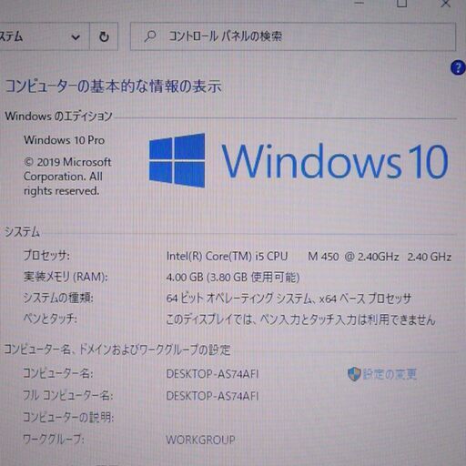Click the Windows のエディション section header

[x=58, y=116]
